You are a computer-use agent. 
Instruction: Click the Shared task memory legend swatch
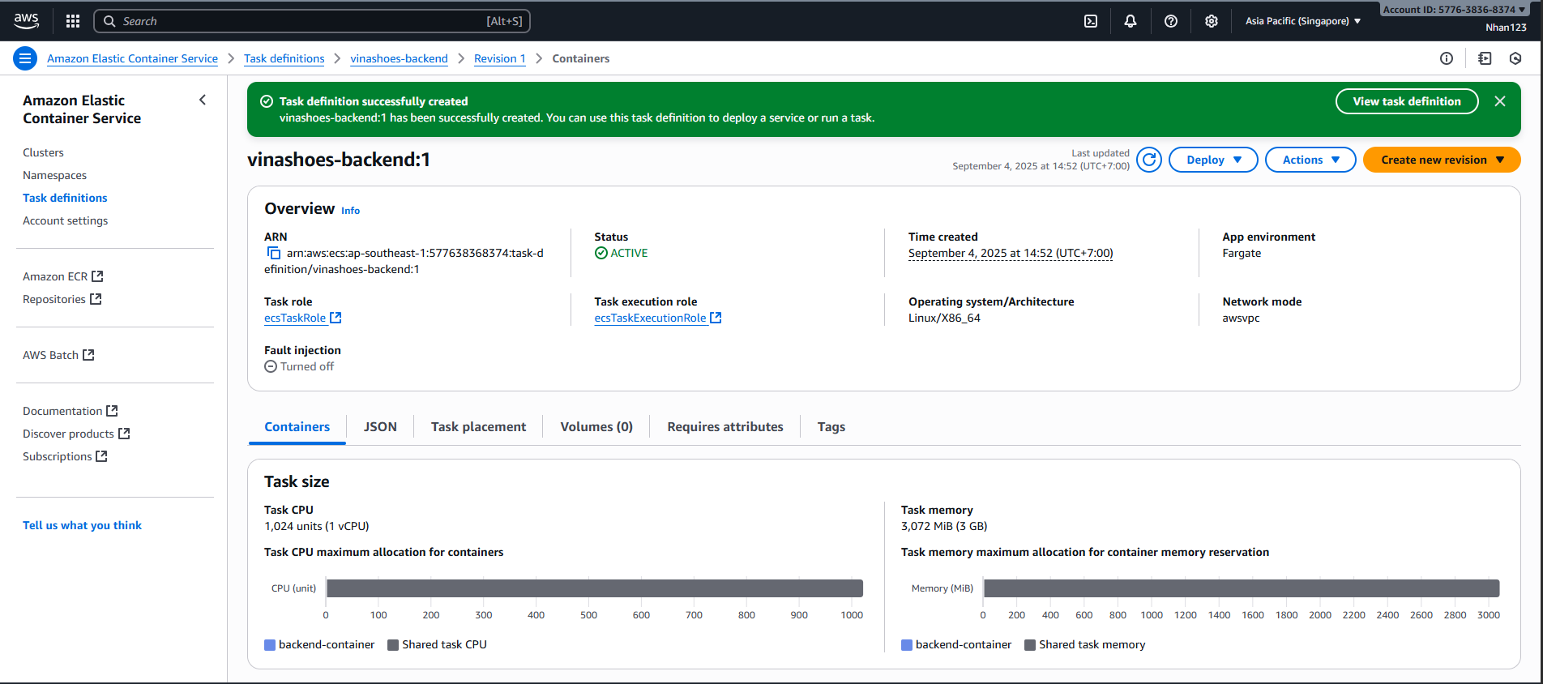pos(1030,645)
